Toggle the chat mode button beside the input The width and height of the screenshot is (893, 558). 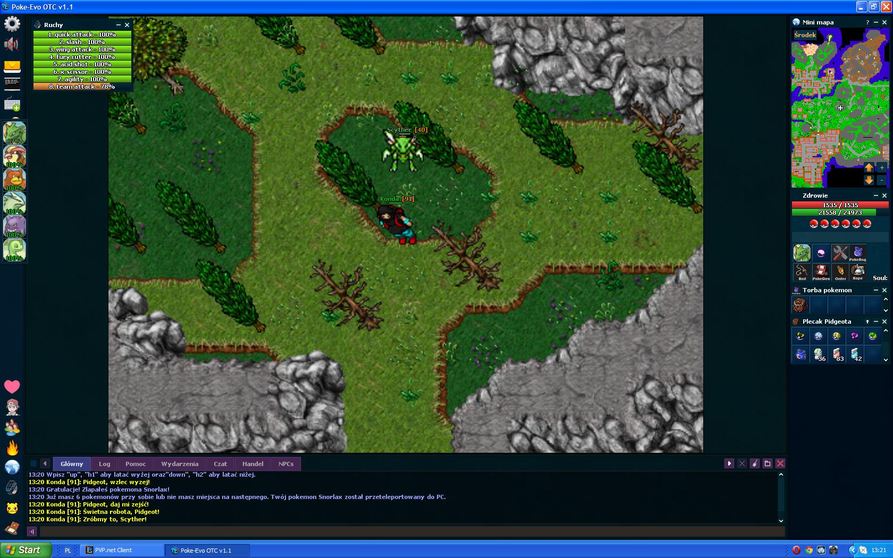click(32, 531)
